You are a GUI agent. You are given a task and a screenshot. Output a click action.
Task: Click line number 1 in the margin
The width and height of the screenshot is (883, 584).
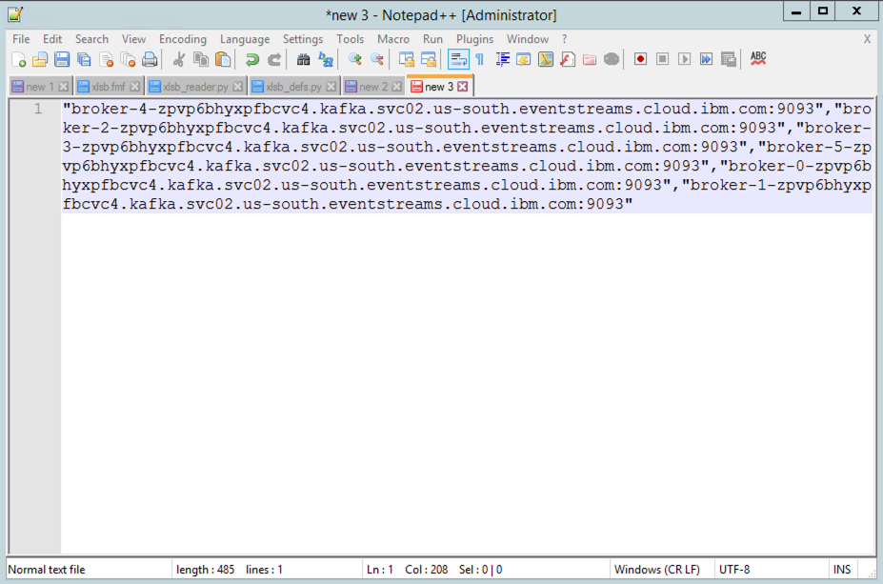[x=38, y=108]
